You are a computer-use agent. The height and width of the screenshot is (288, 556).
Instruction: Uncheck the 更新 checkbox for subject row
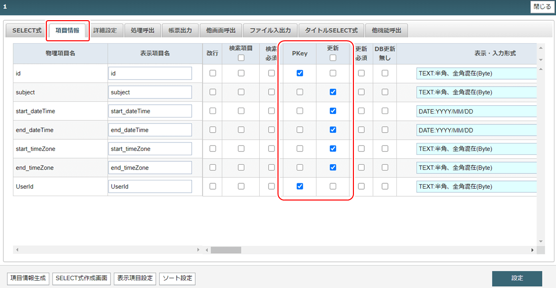pyautogui.click(x=333, y=92)
